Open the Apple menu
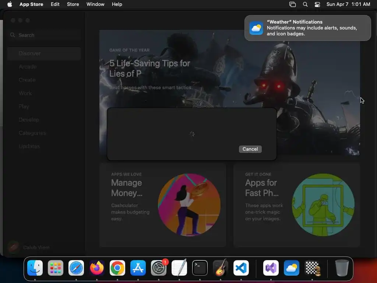This screenshot has width=377, height=283. click(x=10, y=4)
